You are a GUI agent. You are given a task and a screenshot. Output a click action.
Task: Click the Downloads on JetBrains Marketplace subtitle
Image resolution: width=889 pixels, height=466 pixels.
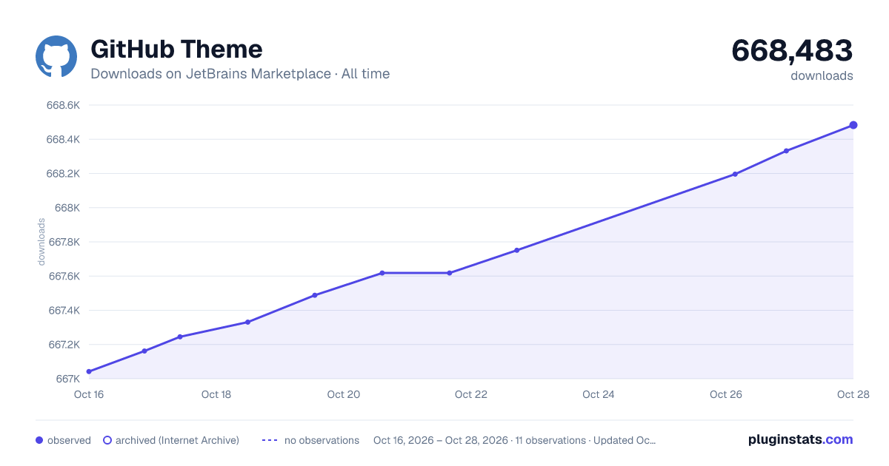pyautogui.click(x=240, y=74)
